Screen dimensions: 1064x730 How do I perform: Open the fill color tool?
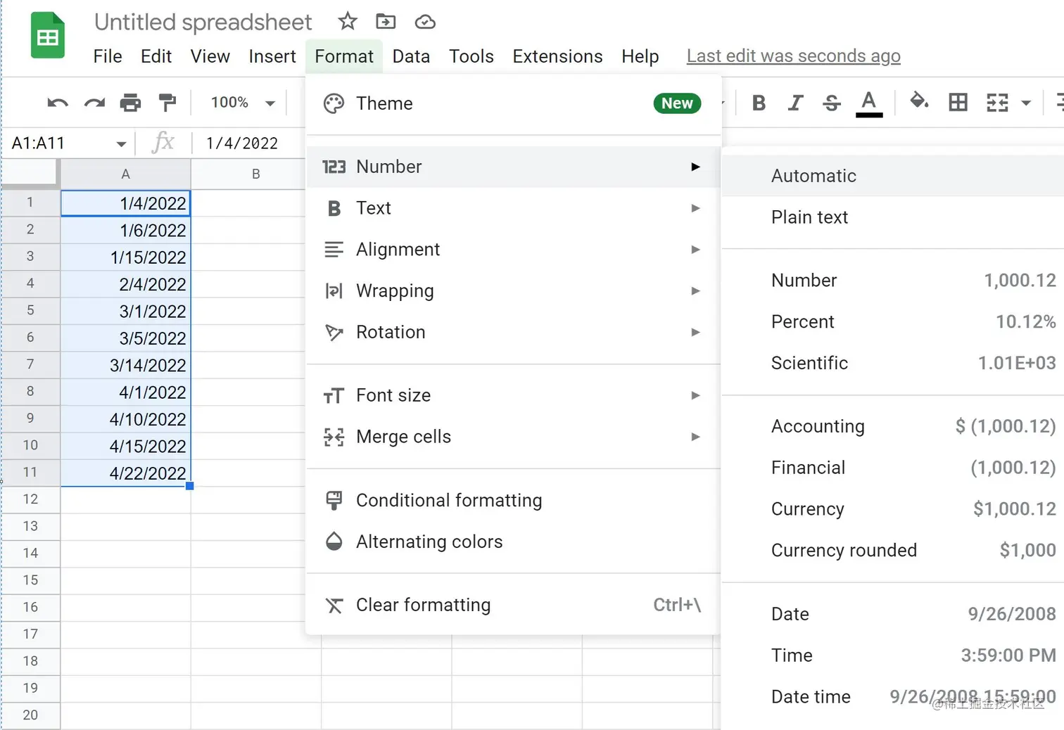click(x=919, y=103)
